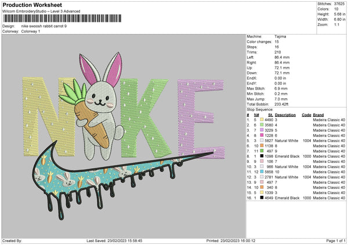The image size is (348, 245).
Task: Choose the magenta swatch in stop 4
Action: (x=262, y=135)
